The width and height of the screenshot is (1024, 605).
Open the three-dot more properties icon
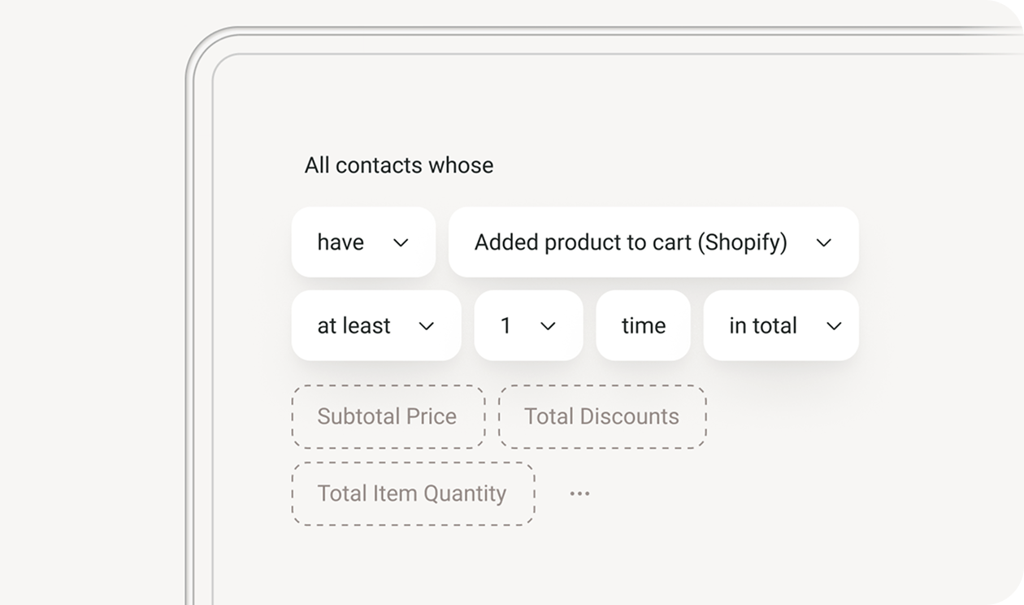[x=579, y=494]
